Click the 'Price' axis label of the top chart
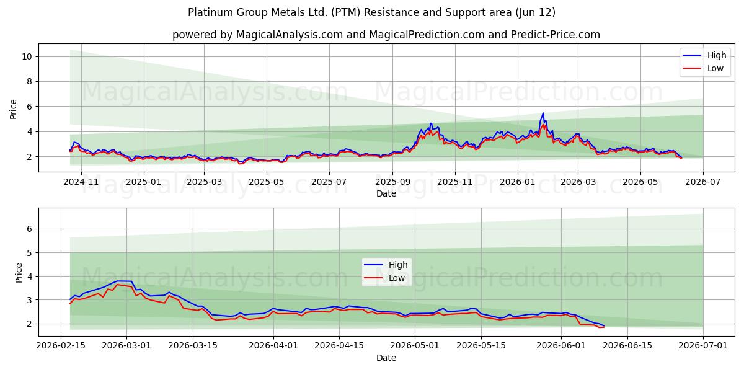 (14, 108)
